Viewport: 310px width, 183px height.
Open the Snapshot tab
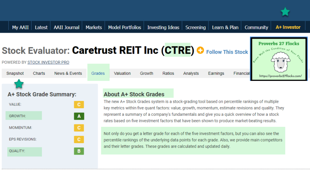pos(15,73)
